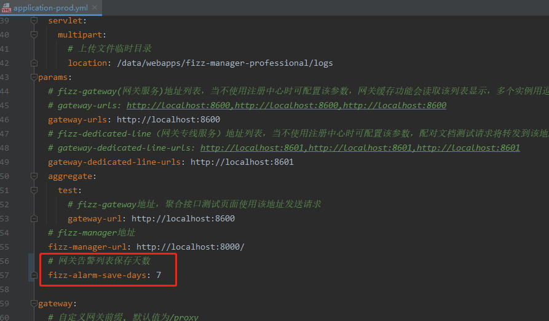The height and width of the screenshot is (321, 549).
Task: Click the servlet key
Action: pos(65,21)
